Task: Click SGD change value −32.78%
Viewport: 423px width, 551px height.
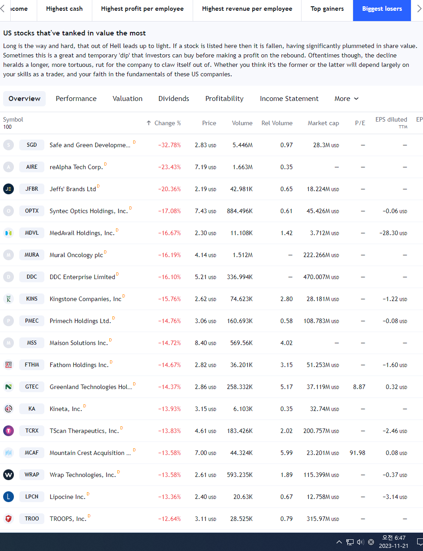Action: (x=169, y=145)
